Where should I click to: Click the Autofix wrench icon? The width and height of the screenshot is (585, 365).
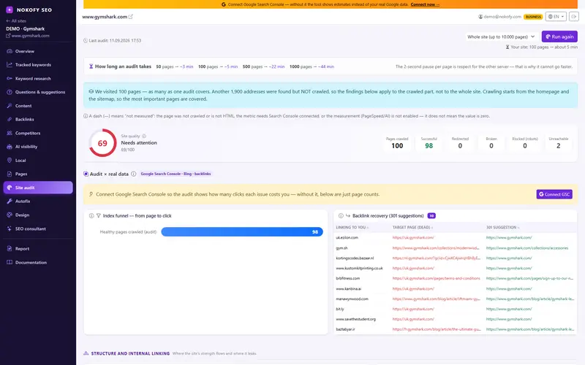pyautogui.click(x=10, y=201)
